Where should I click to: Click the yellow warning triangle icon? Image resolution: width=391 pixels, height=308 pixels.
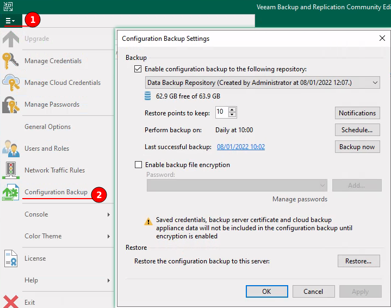148,221
